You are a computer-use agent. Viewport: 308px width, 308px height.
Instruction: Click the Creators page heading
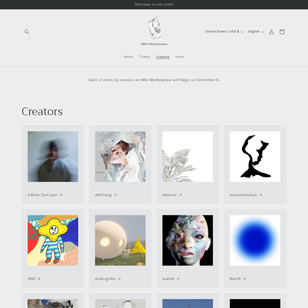coord(42,111)
